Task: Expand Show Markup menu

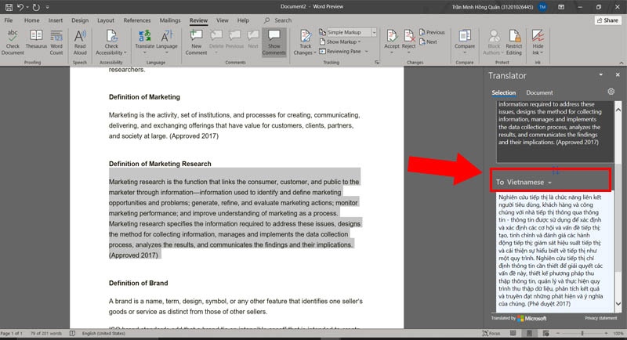Action: tap(340, 42)
